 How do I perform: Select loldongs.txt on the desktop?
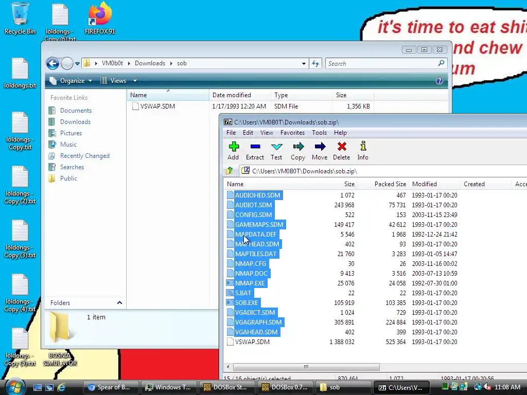tap(20, 73)
